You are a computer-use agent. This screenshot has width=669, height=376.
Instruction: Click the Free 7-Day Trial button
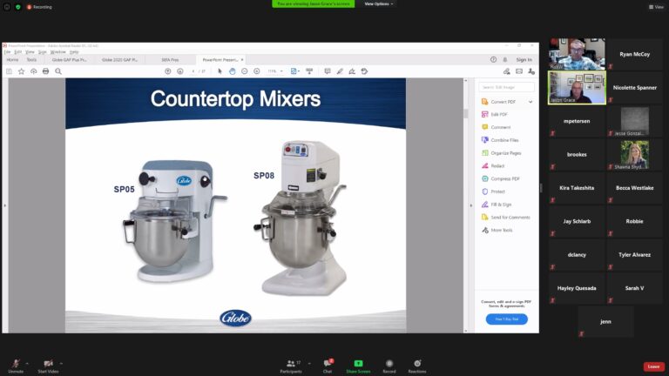pyautogui.click(x=506, y=319)
